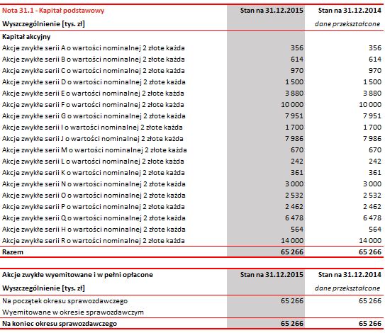Select 'Wyszczególnienie [tys. zł]' under Nota 31.1 title

[x=43, y=24]
